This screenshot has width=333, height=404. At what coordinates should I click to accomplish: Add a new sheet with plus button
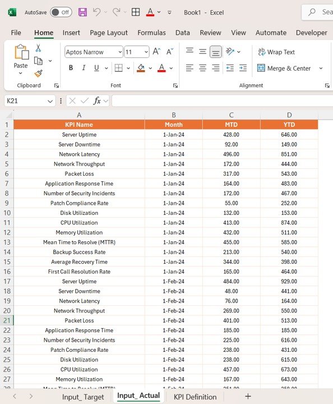tap(248, 396)
